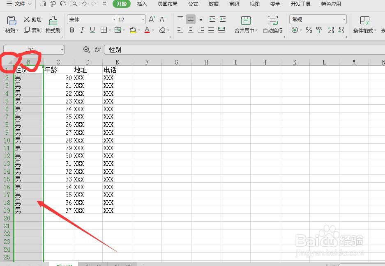The image size is (385, 266).
Task: Click the currency yen symbol icon
Action: click(x=295, y=30)
